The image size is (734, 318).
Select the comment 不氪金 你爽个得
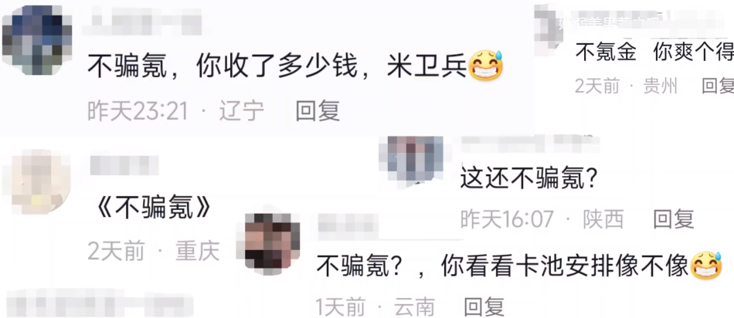(654, 52)
